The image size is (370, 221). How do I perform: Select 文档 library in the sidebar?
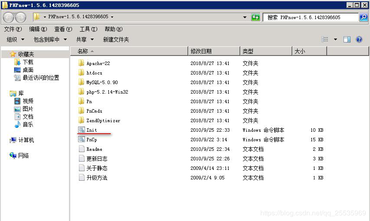point(28,117)
